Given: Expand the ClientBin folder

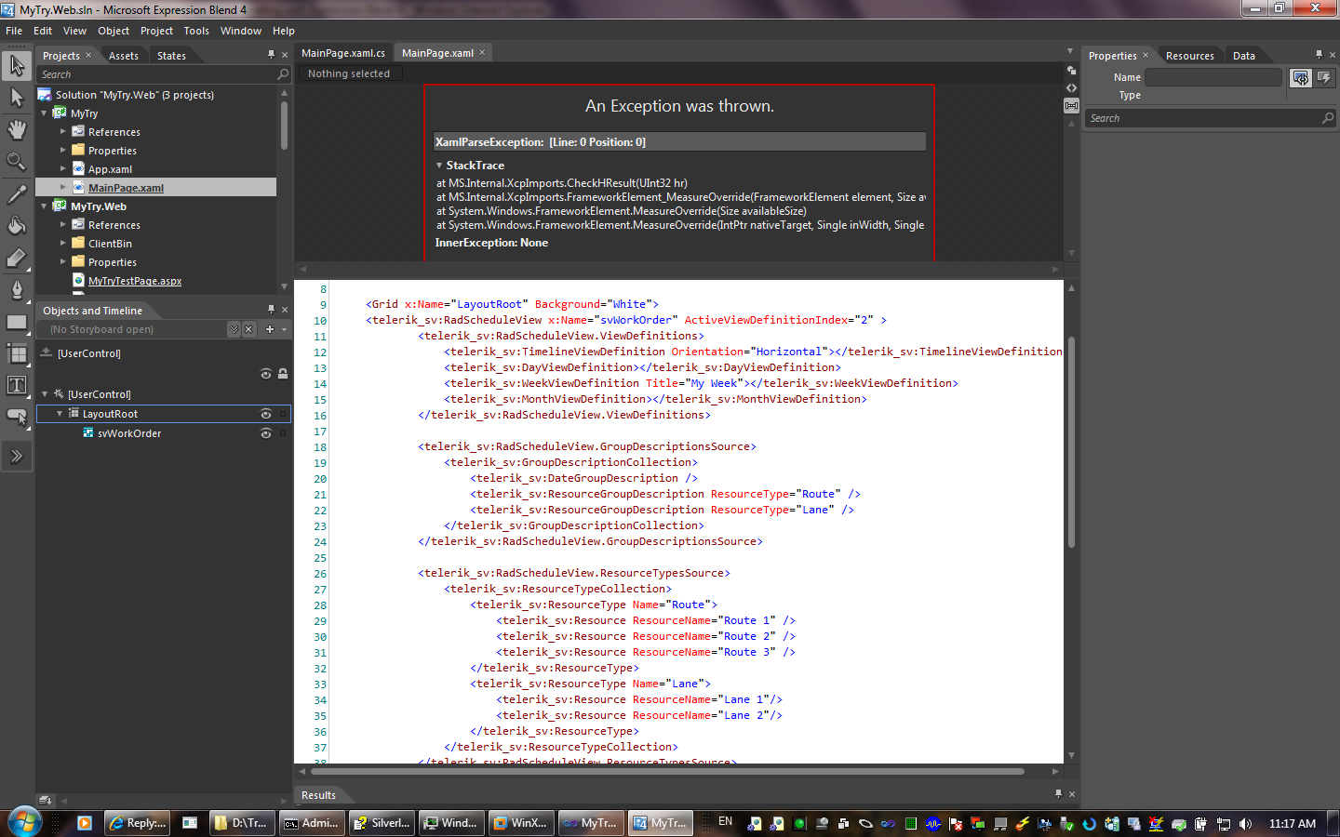Looking at the screenshot, I should [x=62, y=244].
